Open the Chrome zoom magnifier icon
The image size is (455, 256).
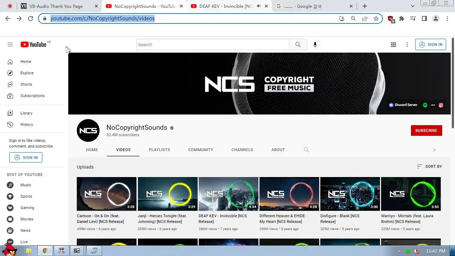353,18
